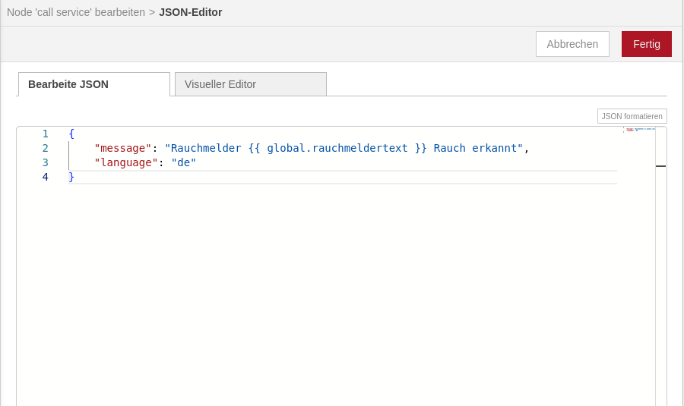684x406 pixels.
Task: Place cursor in the "message" key
Action: [x=122, y=148]
